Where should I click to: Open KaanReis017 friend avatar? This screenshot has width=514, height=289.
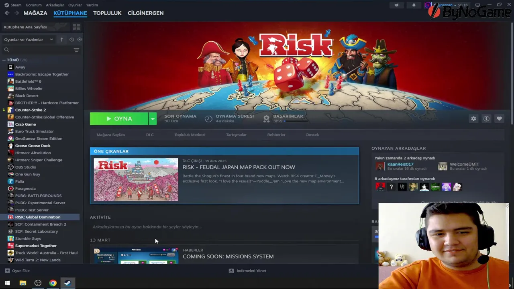380,166
